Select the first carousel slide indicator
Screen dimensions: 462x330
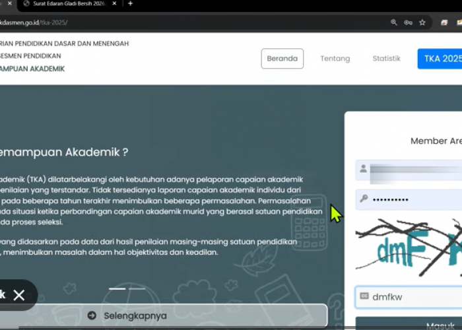point(117,289)
